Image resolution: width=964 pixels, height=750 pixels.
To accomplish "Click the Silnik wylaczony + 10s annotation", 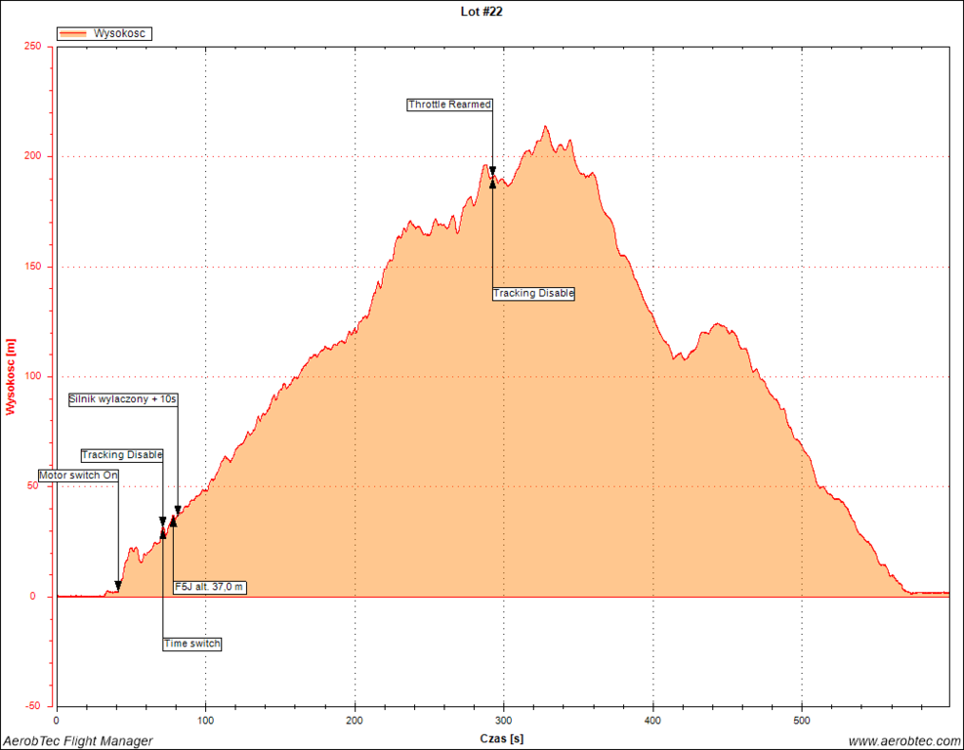I will click(x=123, y=399).
